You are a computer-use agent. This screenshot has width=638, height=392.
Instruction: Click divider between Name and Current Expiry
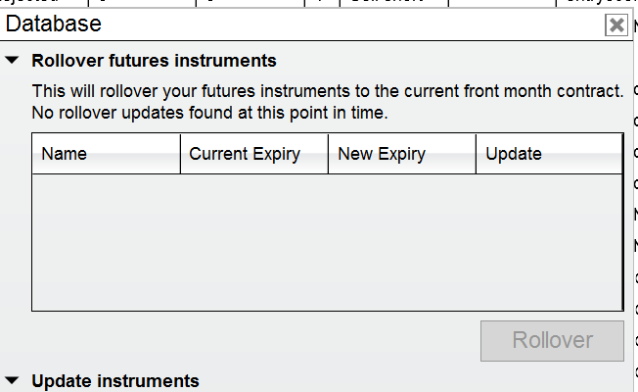point(180,154)
